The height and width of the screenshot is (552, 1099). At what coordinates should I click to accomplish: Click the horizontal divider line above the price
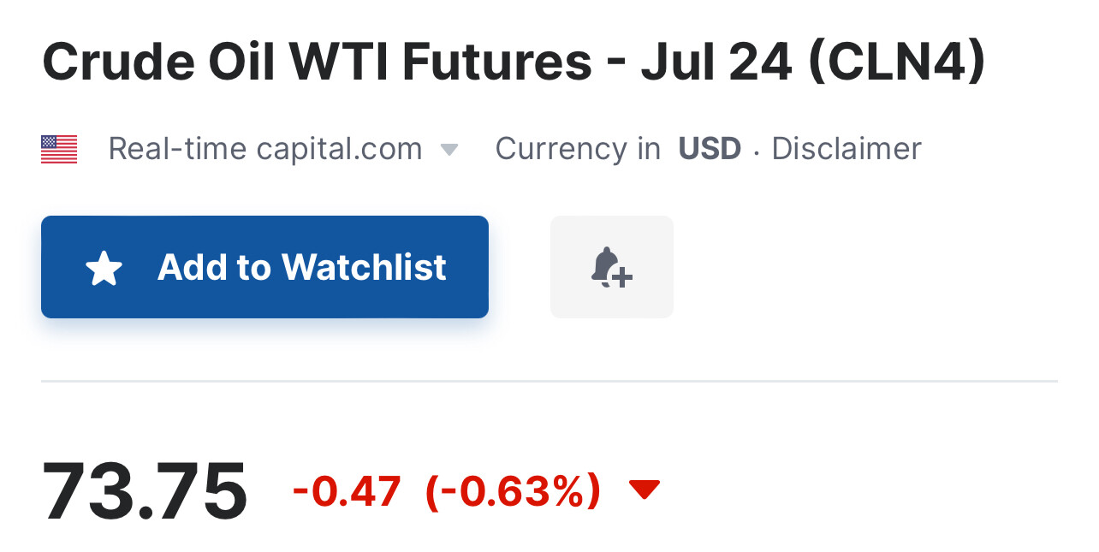[549, 381]
